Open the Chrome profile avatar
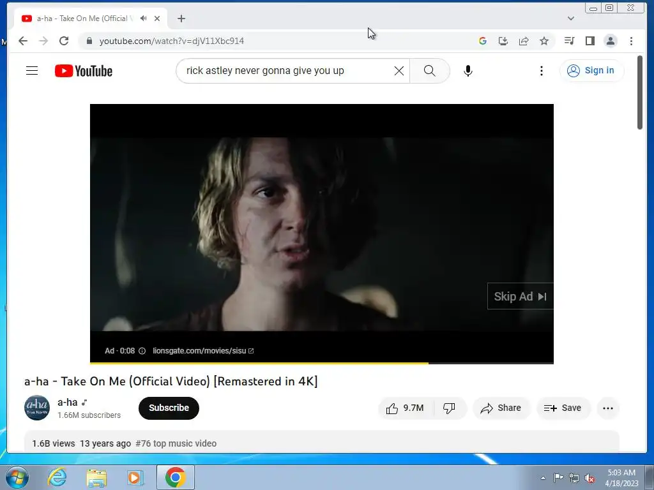Screen dimensions: 654x490 point(611,41)
